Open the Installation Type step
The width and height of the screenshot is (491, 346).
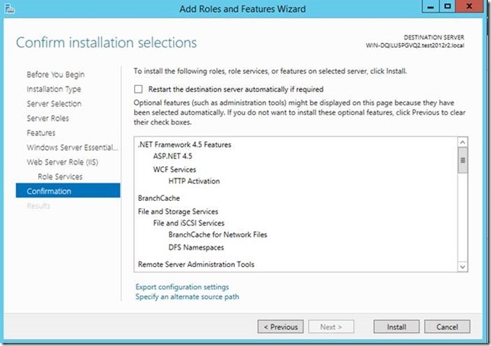coord(55,89)
